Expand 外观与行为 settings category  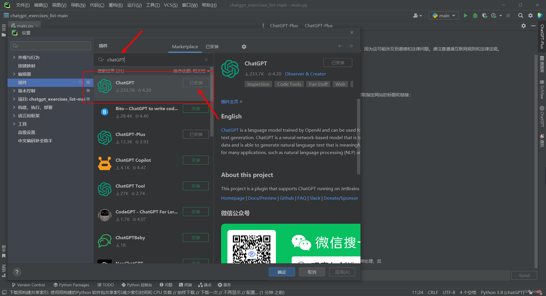(14, 57)
